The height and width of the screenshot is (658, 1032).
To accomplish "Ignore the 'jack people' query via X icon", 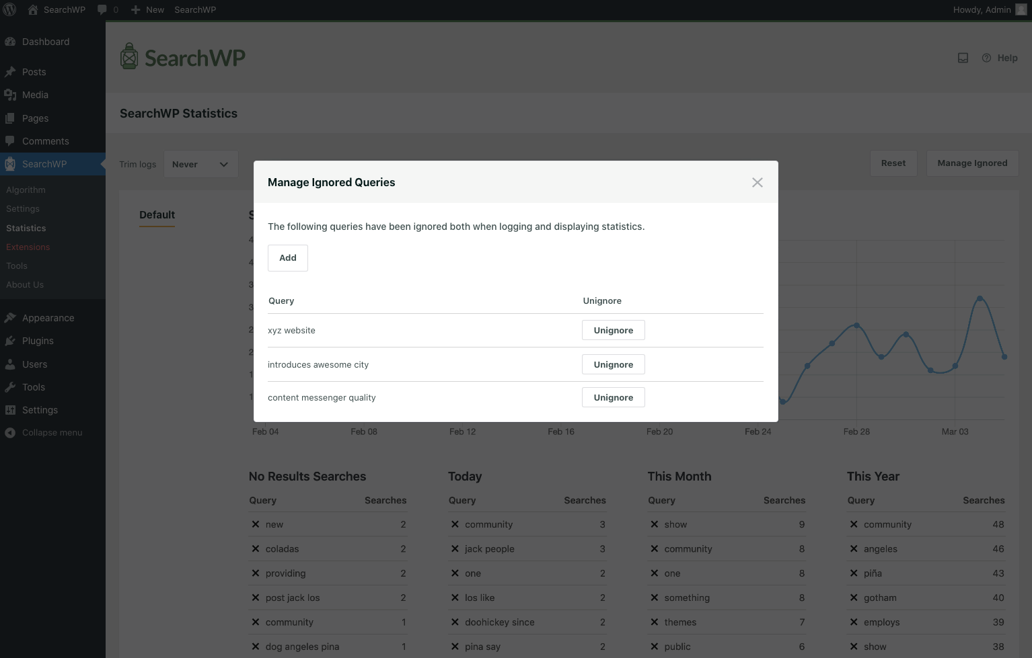I will 455,549.
